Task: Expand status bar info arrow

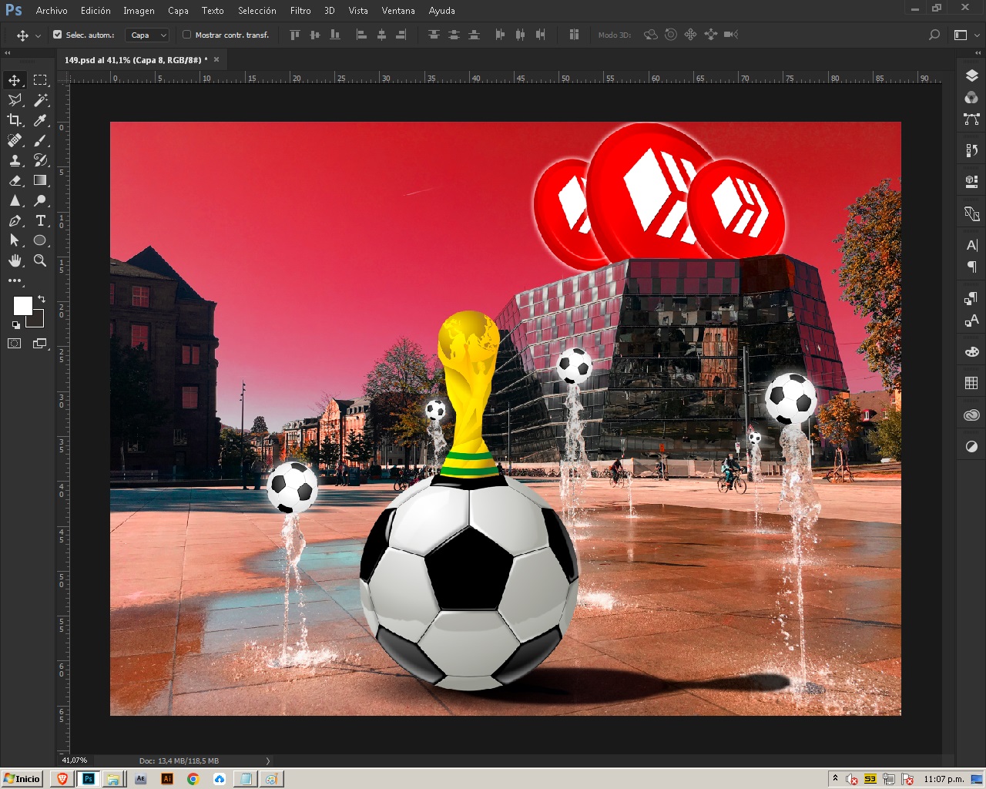Action: pos(268,760)
